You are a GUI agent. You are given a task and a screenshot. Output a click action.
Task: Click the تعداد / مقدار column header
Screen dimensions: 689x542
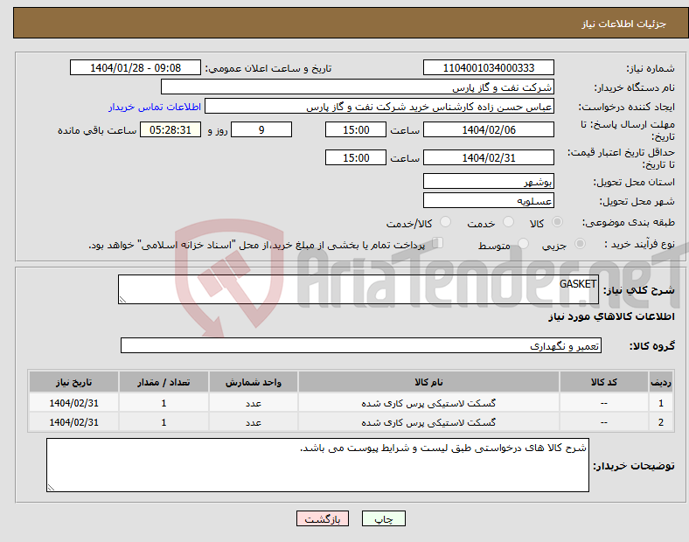(164, 382)
